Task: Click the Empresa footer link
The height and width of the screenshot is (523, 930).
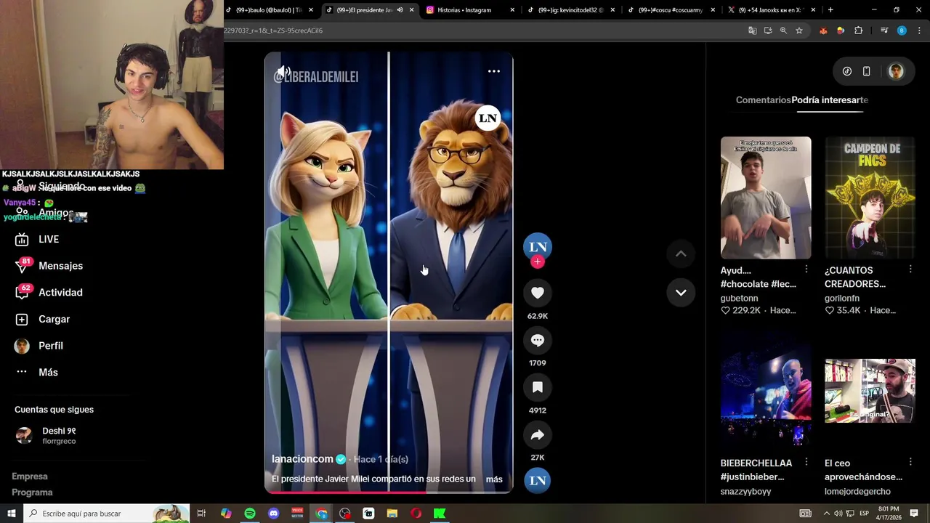Action: [x=30, y=477]
